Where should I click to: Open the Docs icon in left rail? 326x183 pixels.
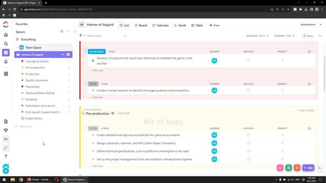pyautogui.click(x=6, y=121)
